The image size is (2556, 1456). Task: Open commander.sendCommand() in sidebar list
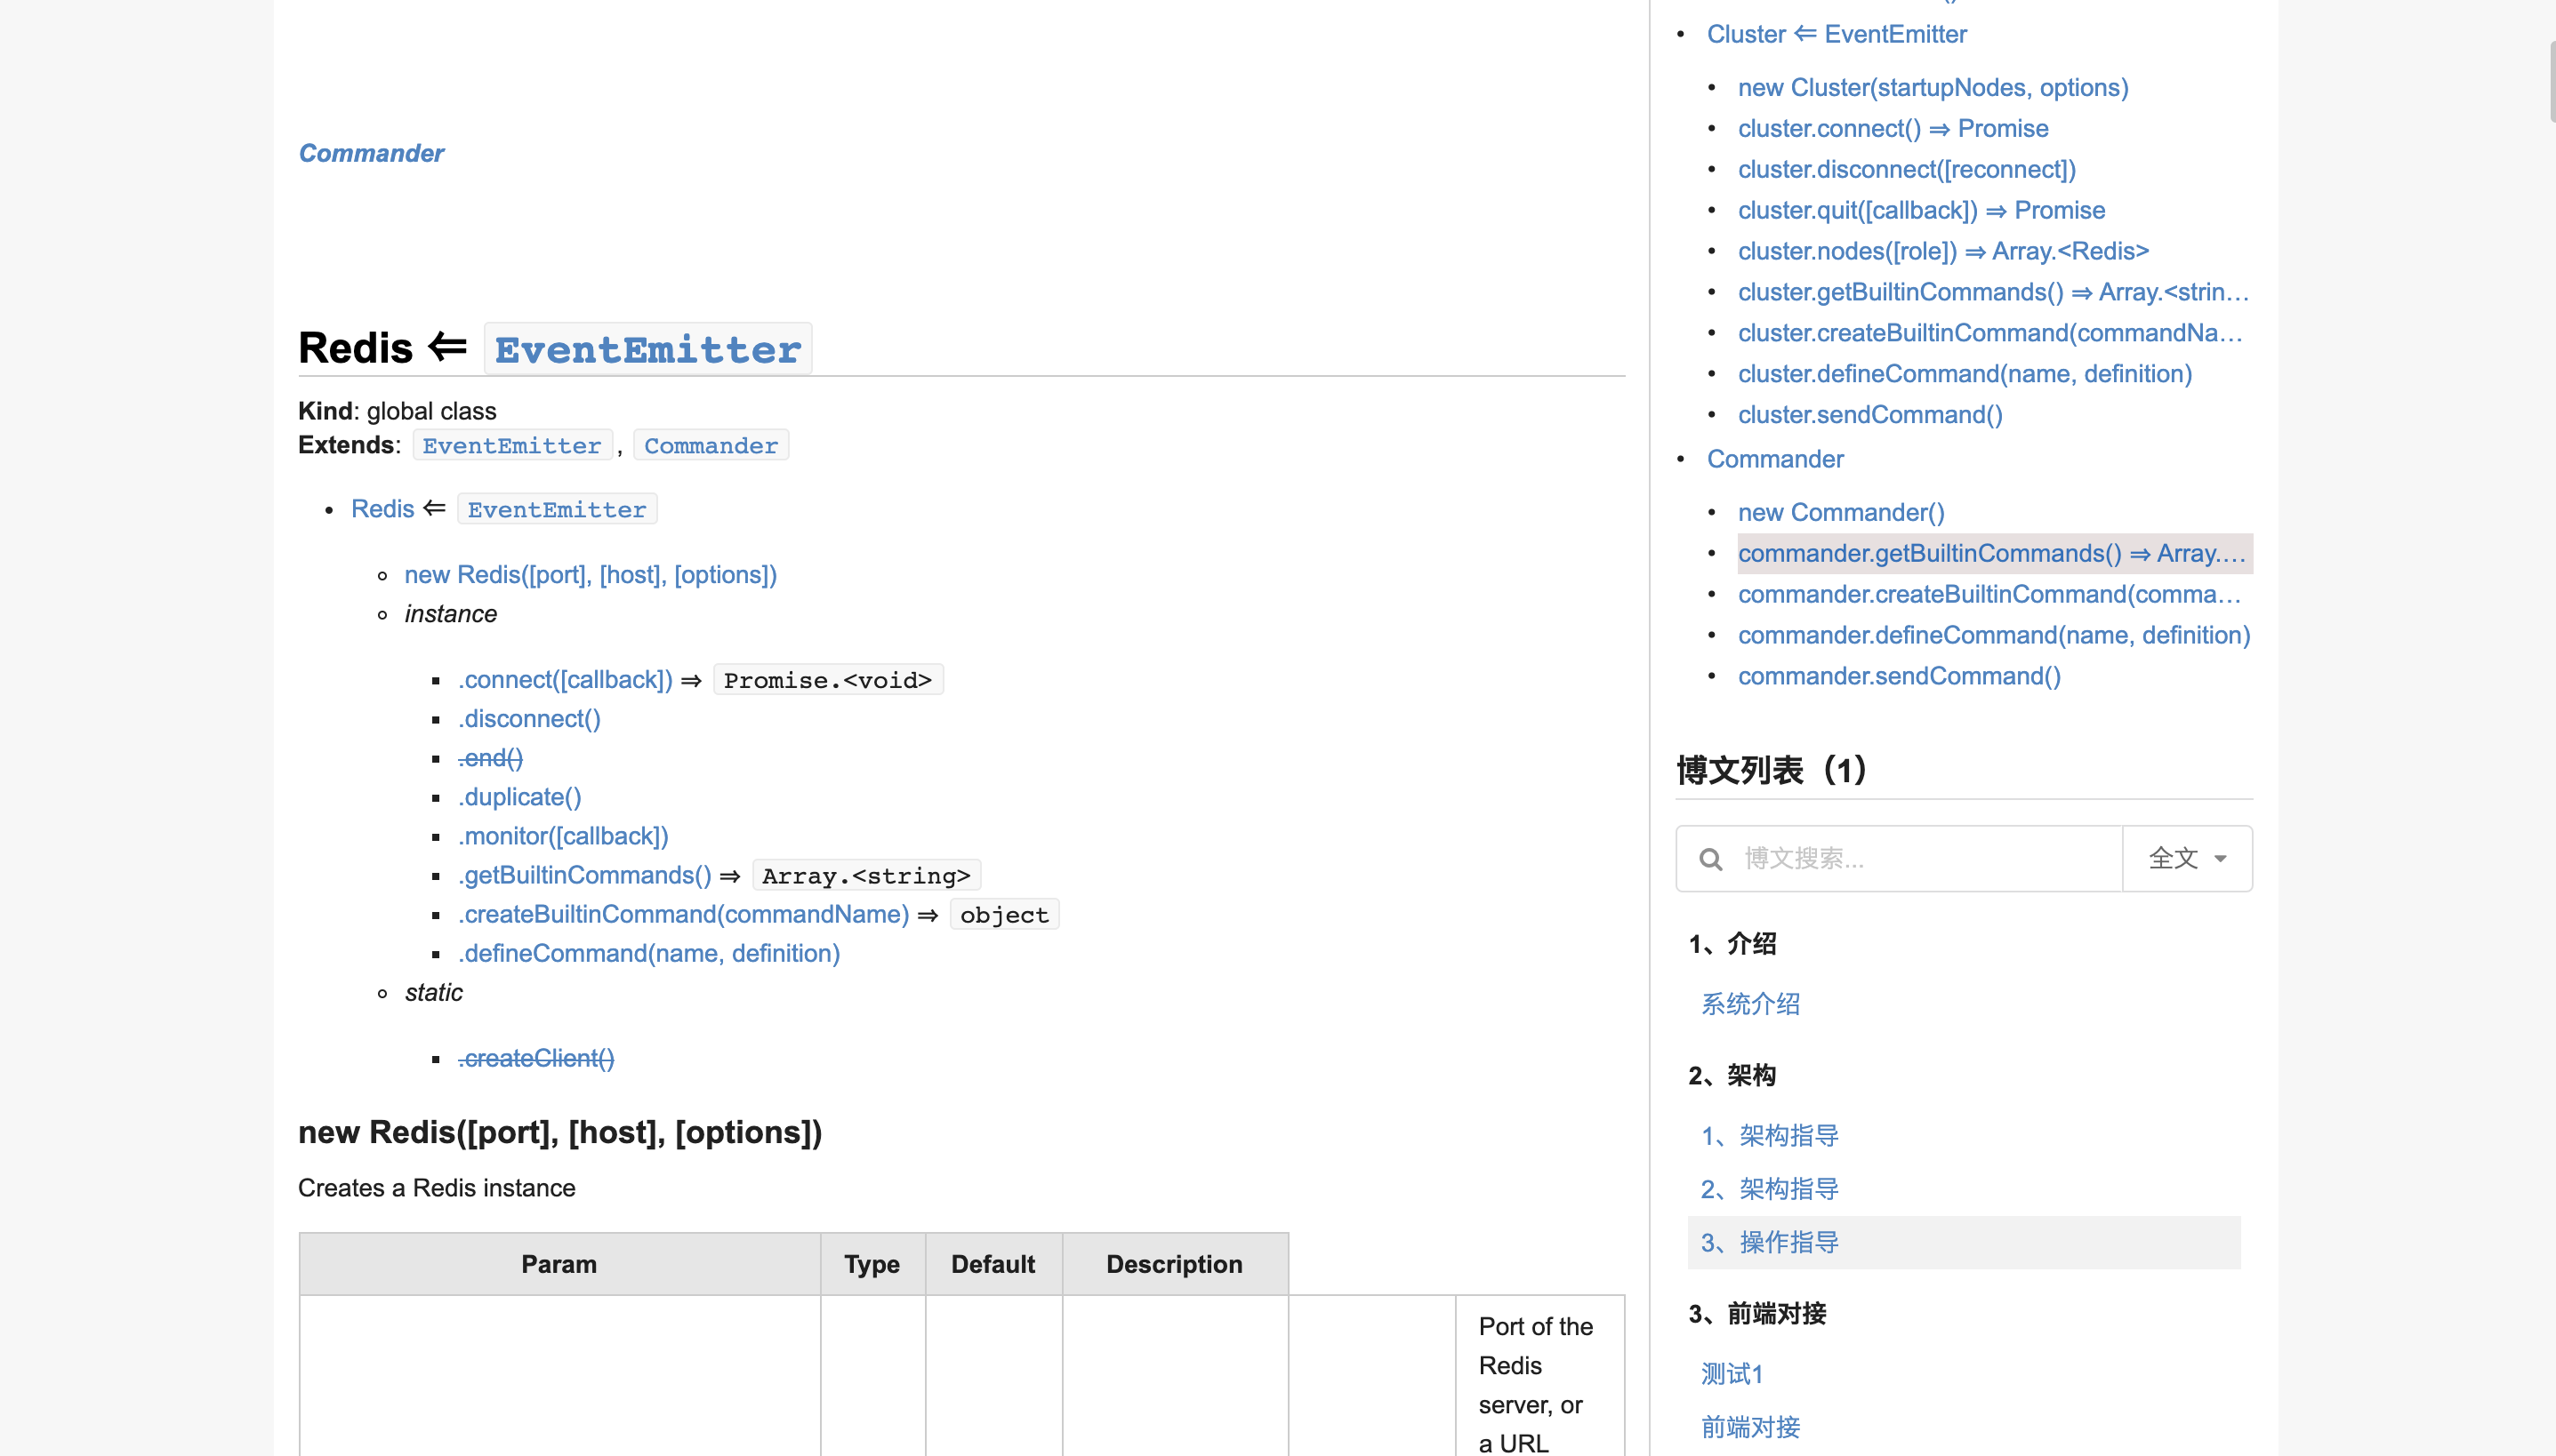tap(1899, 676)
